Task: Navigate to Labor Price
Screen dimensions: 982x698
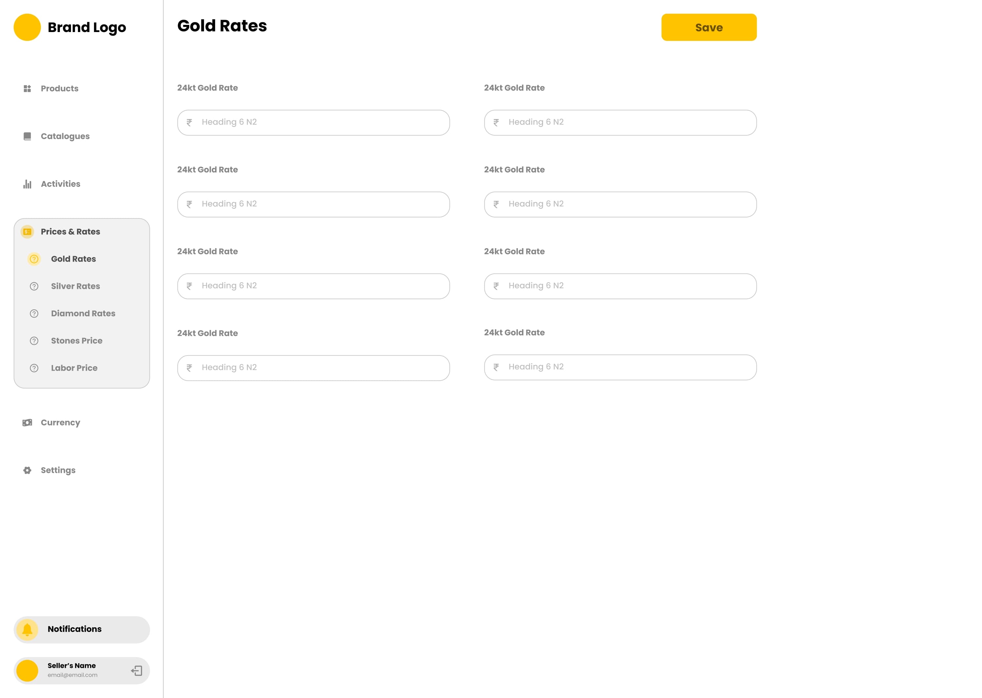Action: pyautogui.click(x=74, y=368)
